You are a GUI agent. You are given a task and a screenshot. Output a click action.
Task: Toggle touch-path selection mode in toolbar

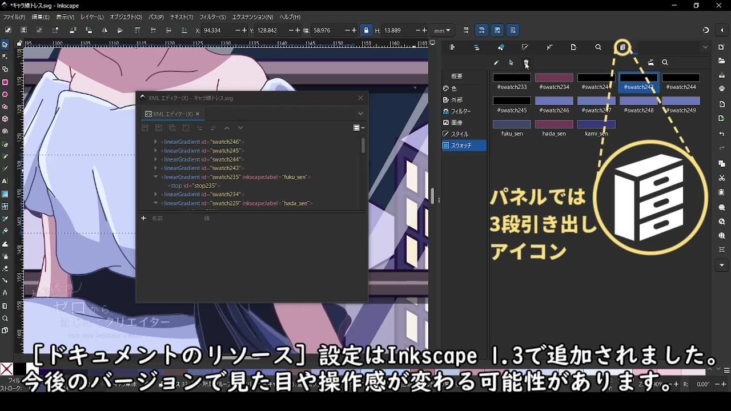point(55,30)
